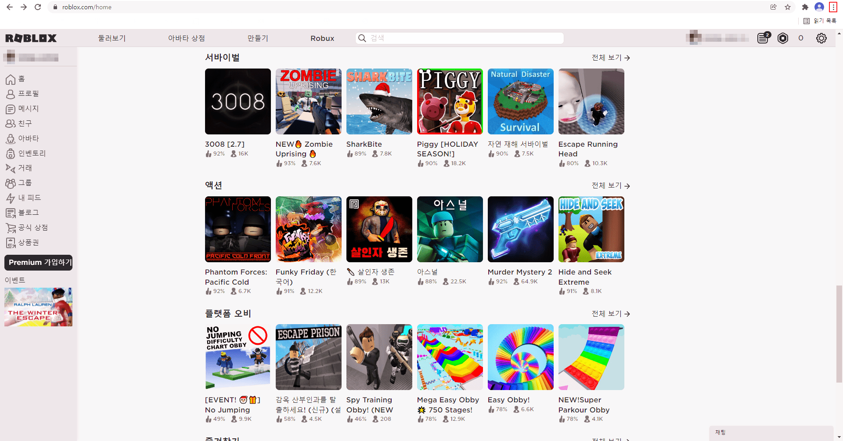Open 살인자 생존 game thumbnail
The width and height of the screenshot is (843, 441).
[x=379, y=229]
